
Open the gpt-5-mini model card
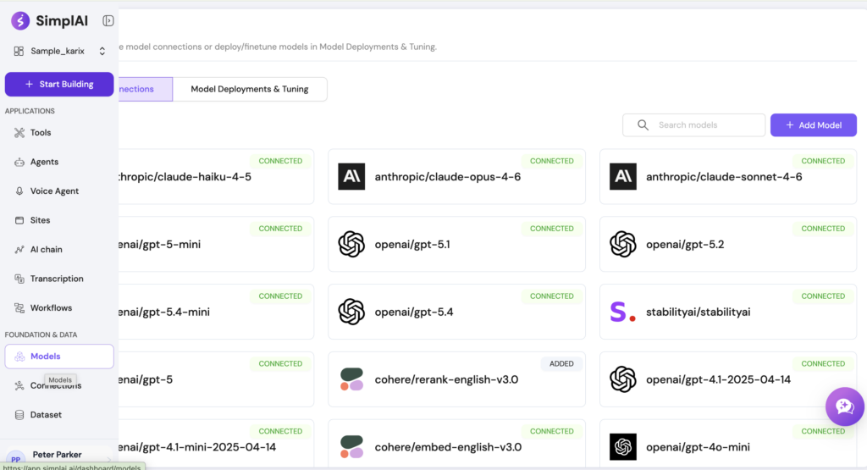pos(216,245)
